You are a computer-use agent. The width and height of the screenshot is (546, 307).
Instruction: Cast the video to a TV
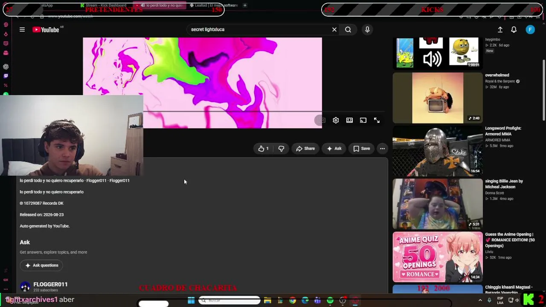[363, 120]
